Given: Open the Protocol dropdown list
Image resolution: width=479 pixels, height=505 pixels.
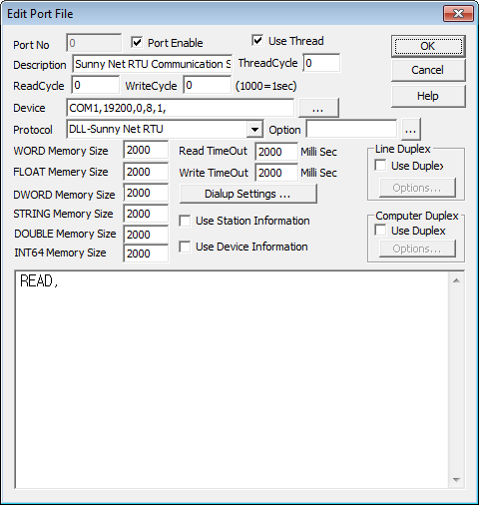Looking at the screenshot, I should (254, 129).
